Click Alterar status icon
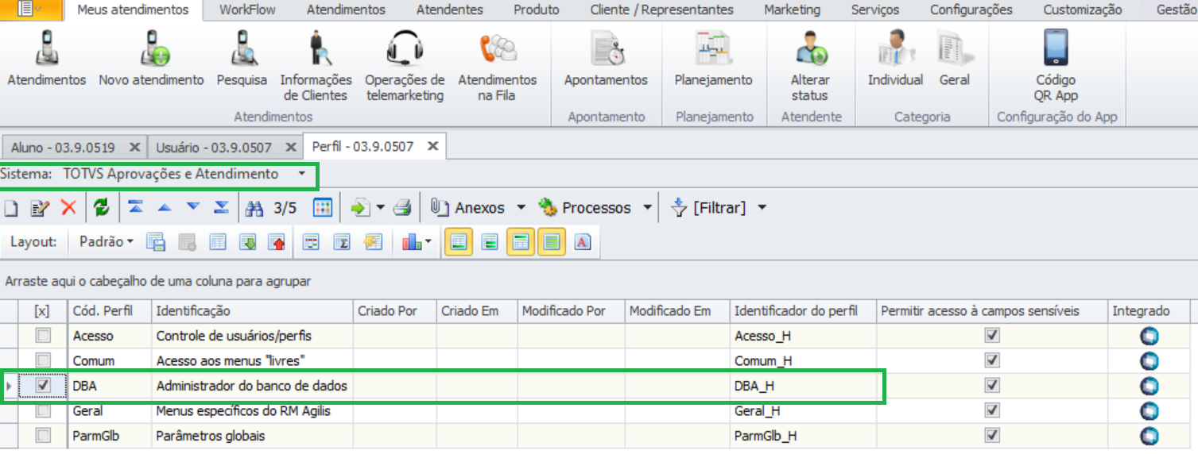Viewport: 1198px width, 454px height. click(x=810, y=49)
